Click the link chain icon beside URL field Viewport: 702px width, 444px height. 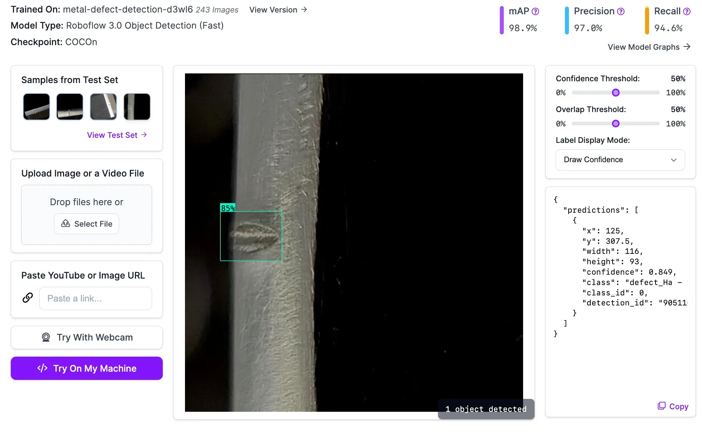tap(28, 298)
